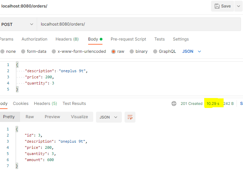Switch to the Test Results tab
Image resolution: width=243 pixels, height=173 pixels.
74,104
